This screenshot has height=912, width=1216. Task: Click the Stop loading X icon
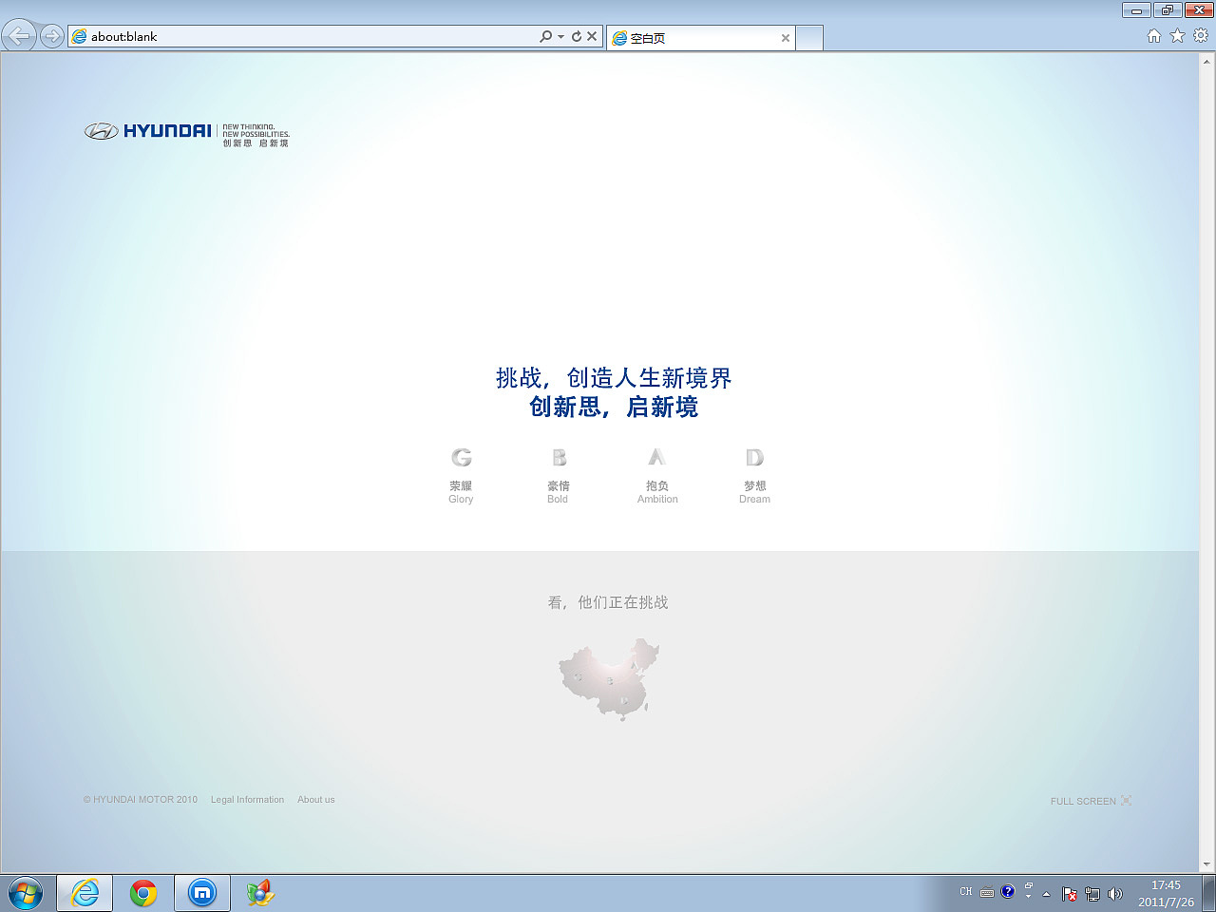[x=592, y=36]
